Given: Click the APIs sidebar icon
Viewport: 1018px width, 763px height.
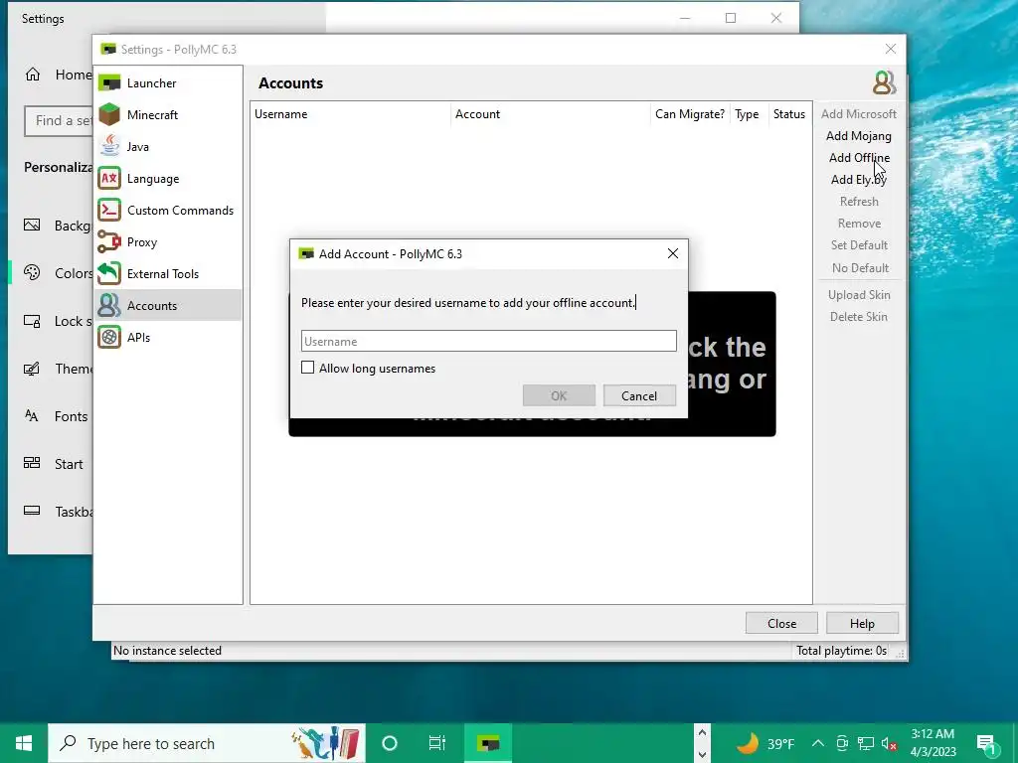Looking at the screenshot, I should (109, 338).
